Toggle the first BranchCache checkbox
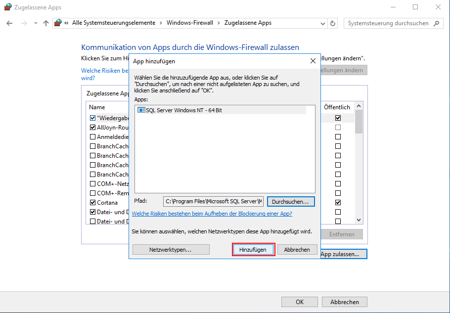The width and height of the screenshot is (450, 313). click(x=92, y=146)
